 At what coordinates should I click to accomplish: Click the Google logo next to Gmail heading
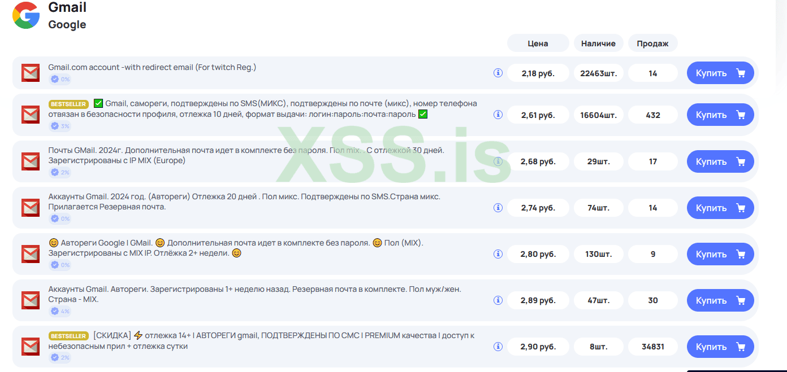[x=26, y=15]
